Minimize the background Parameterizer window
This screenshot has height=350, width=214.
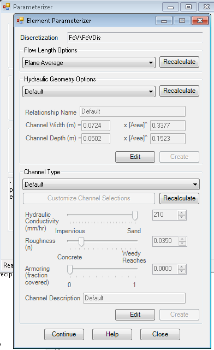pos(170,7)
